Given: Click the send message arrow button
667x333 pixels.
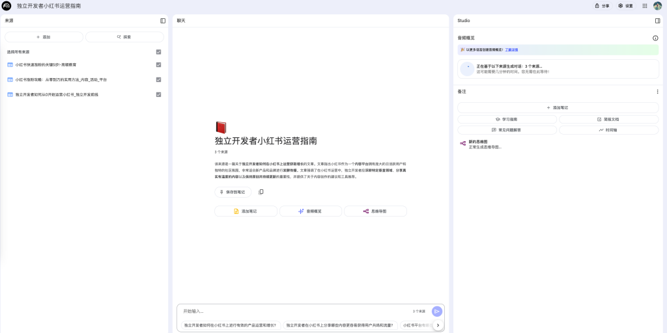Looking at the screenshot, I should (x=437, y=312).
